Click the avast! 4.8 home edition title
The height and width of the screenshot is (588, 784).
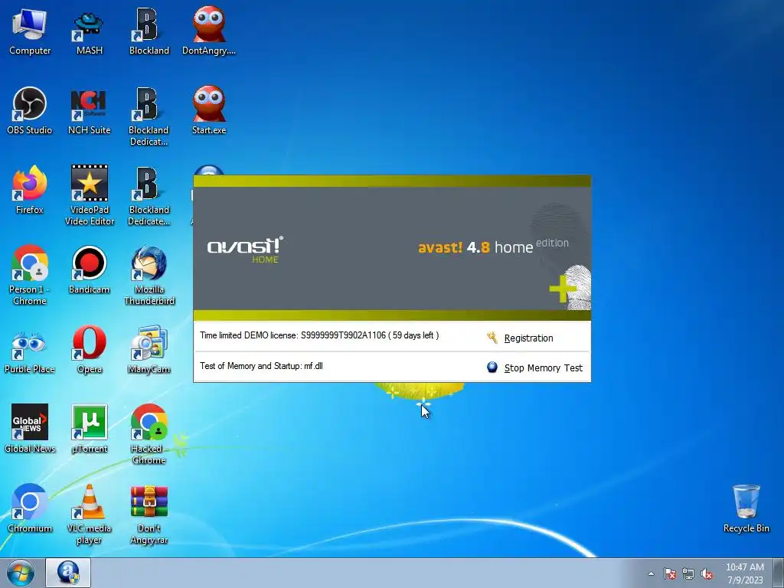point(493,246)
